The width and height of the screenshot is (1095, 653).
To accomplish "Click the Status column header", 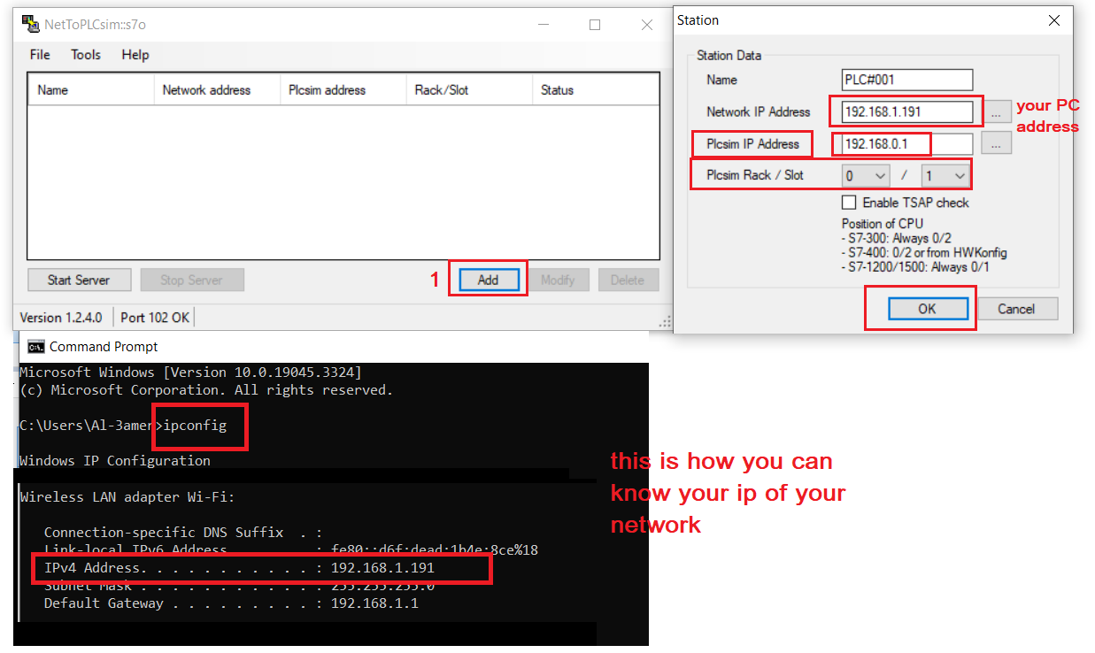I will click(x=558, y=88).
